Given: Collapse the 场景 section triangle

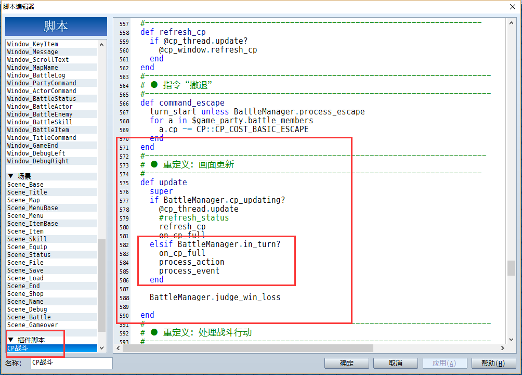Looking at the screenshot, I should click(x=10, y=176).
